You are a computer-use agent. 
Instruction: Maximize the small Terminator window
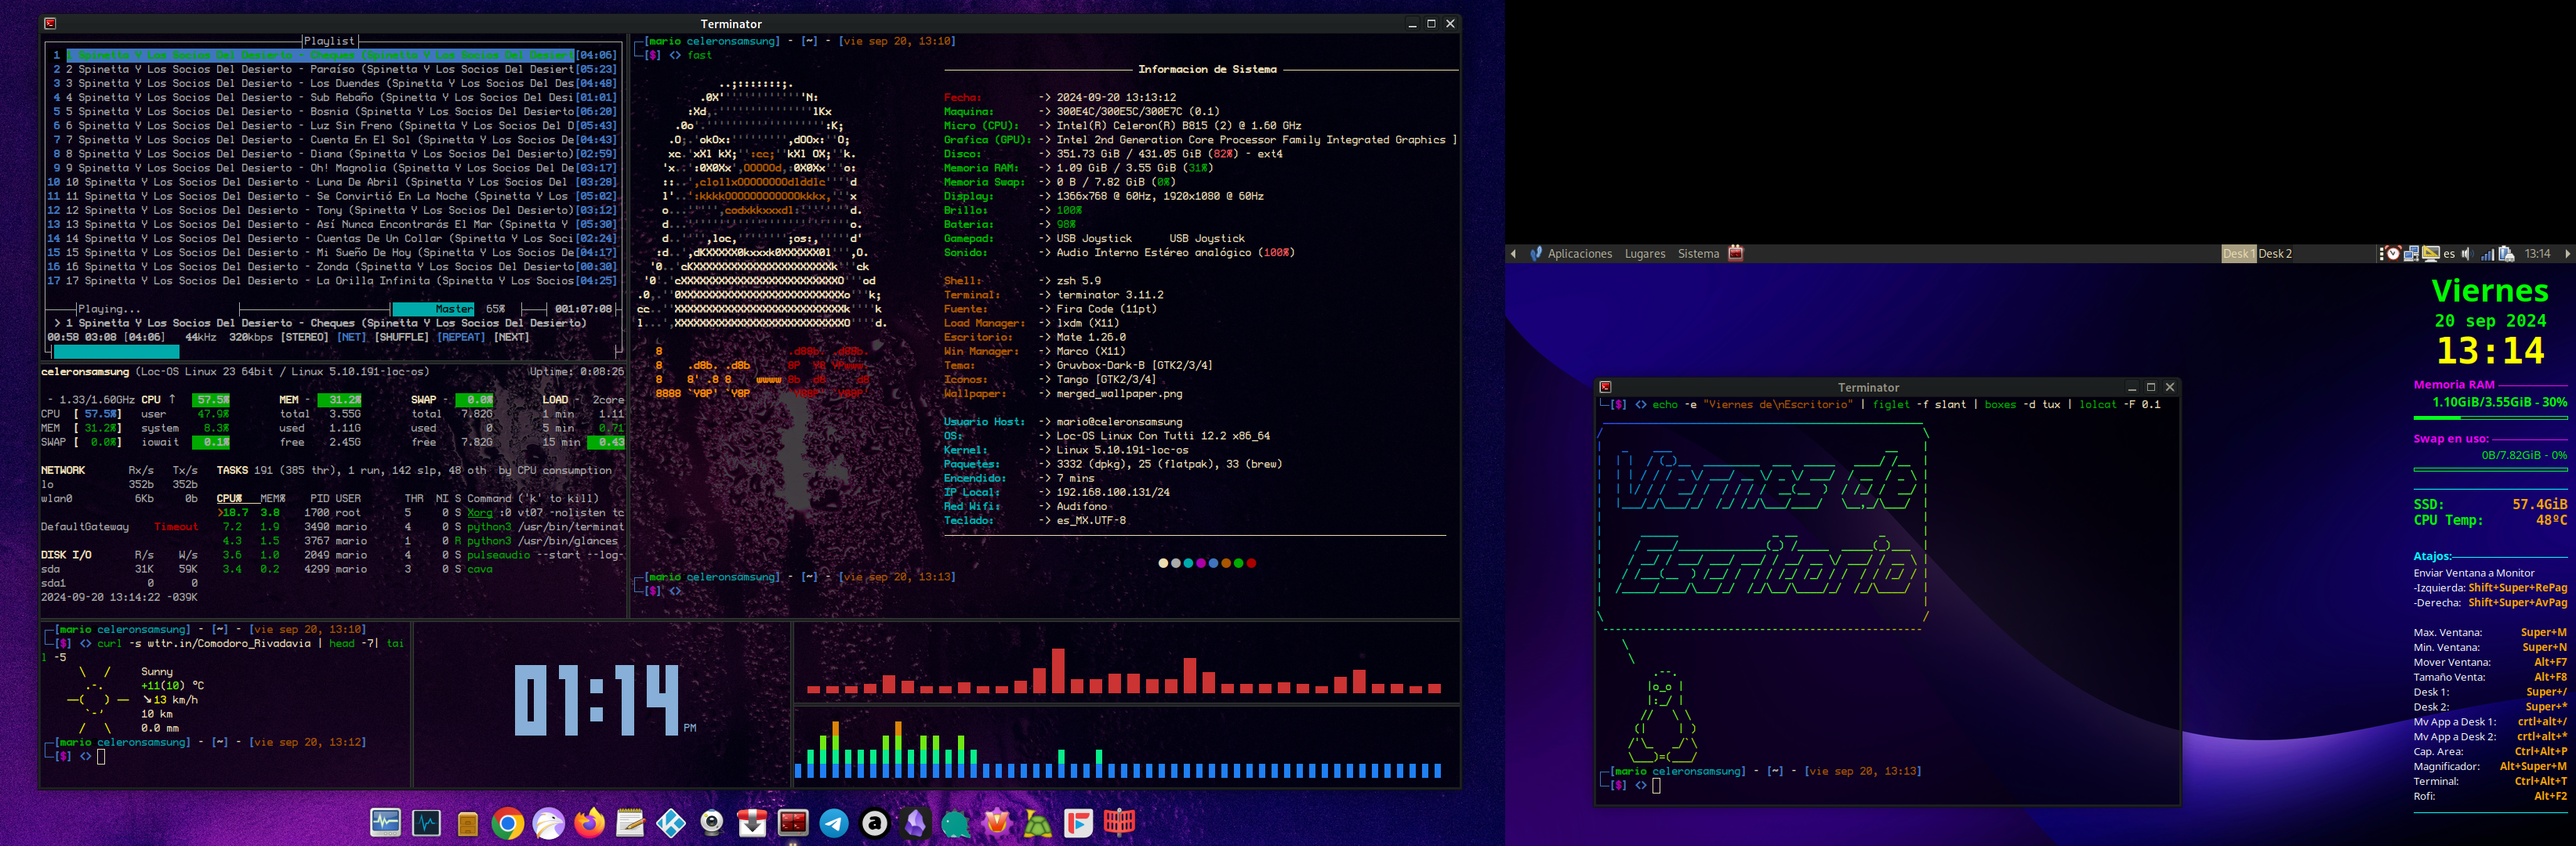click(x=2151, y=388)
